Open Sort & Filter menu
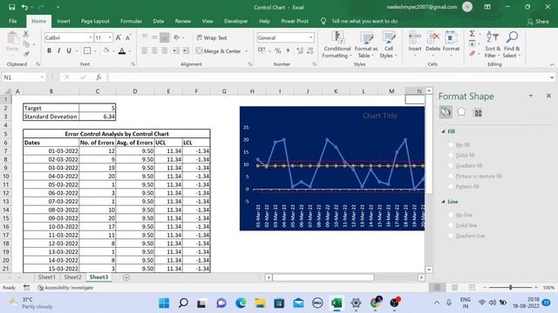The width and height of the screenshot is (558, 313). pos(493,44)
